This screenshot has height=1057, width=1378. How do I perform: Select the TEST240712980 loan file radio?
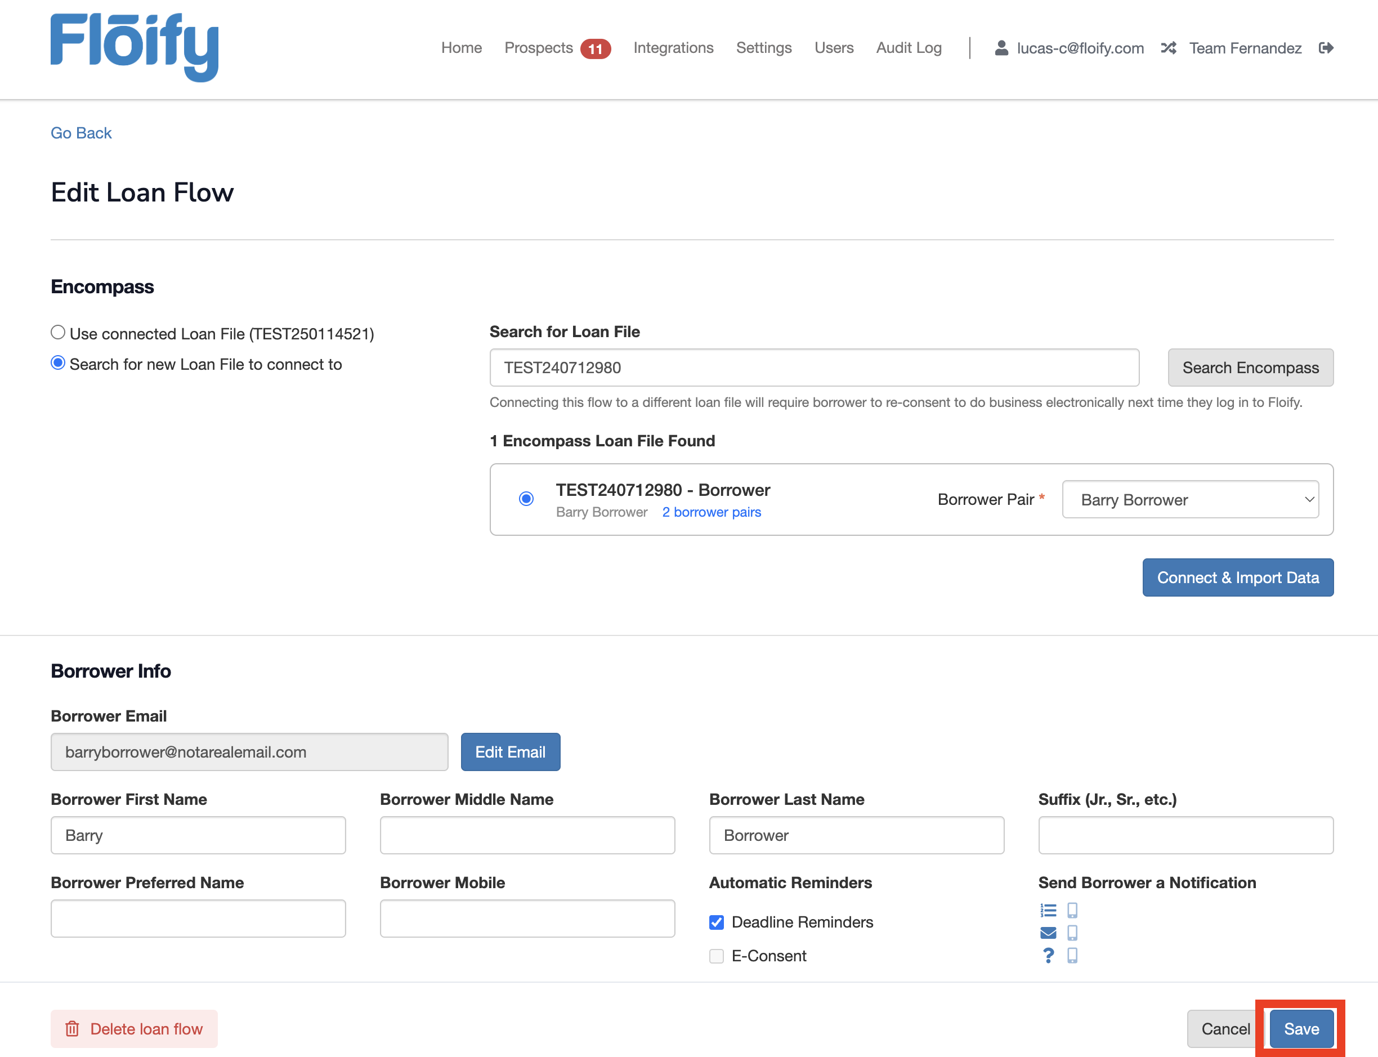[526, 499]
